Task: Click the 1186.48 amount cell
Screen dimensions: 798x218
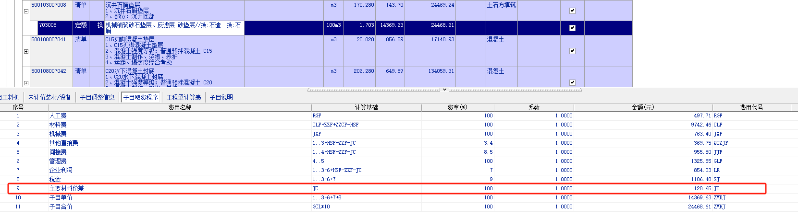Action: pos(643,179)
